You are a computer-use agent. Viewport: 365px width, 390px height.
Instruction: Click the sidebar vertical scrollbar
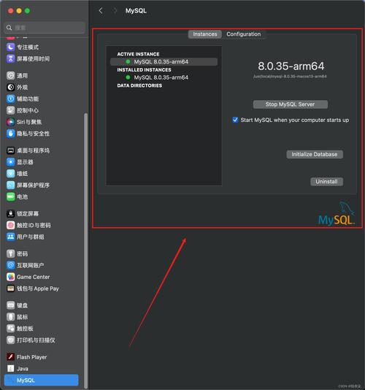[x=86, y=250]
